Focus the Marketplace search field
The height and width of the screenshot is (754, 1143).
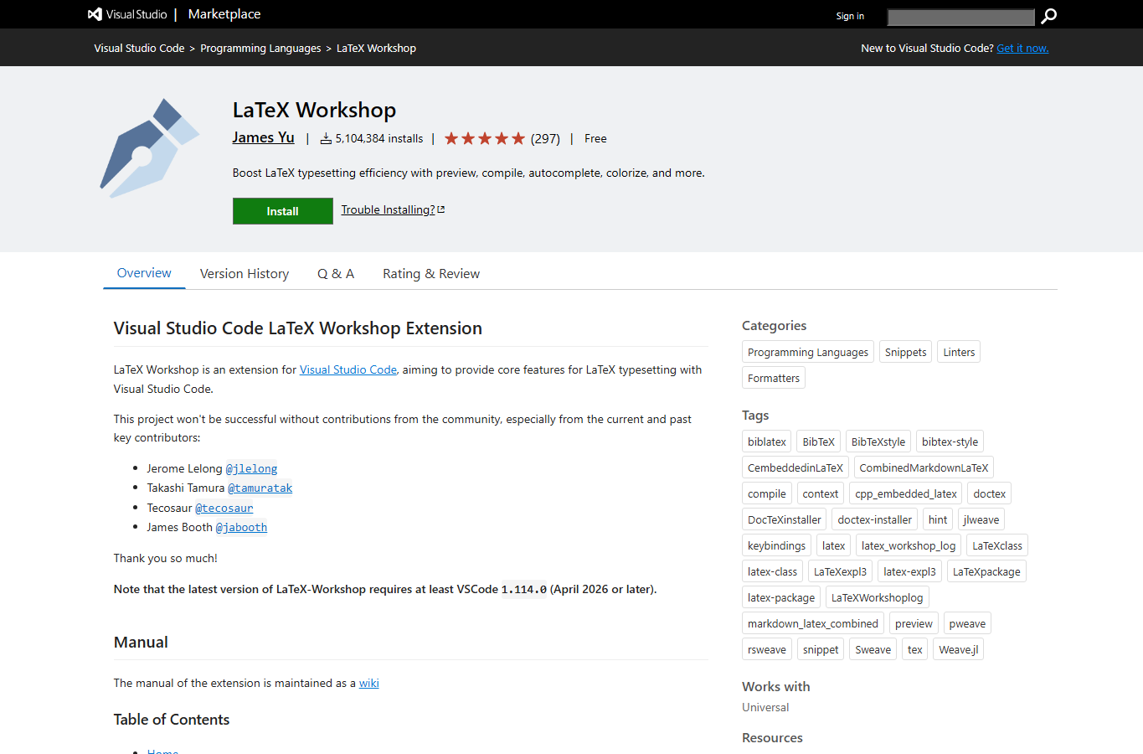tap(961, 17)
